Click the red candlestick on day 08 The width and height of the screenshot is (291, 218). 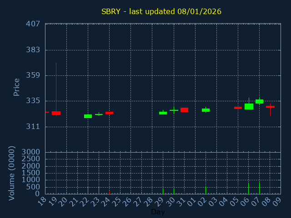pos(270,107)
